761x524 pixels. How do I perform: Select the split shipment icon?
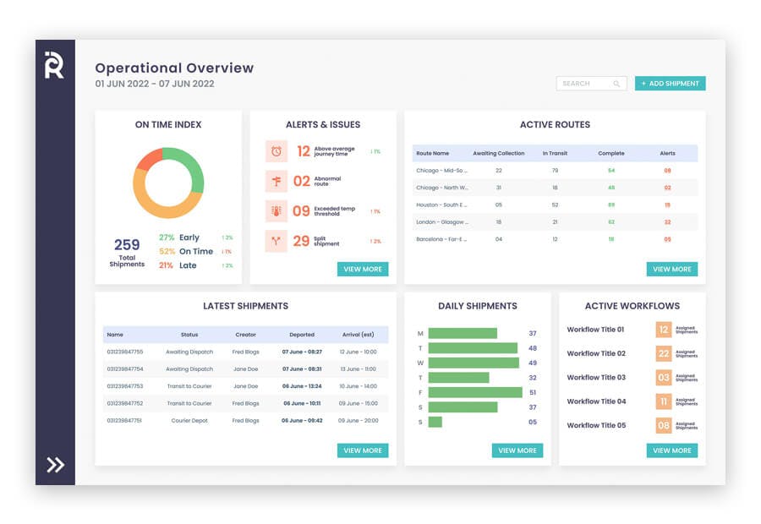(x=276, y=241)
